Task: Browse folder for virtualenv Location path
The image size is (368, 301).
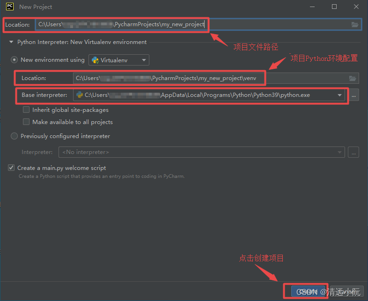Action: pos(352,78)
